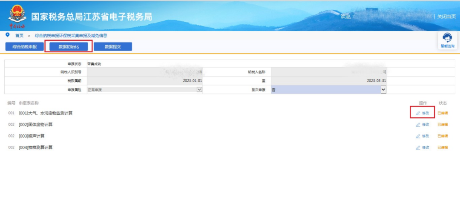The width and height of the screenshot is (460, 211).
Task: Click the 采集成功 status text
Action: point(94,64)
